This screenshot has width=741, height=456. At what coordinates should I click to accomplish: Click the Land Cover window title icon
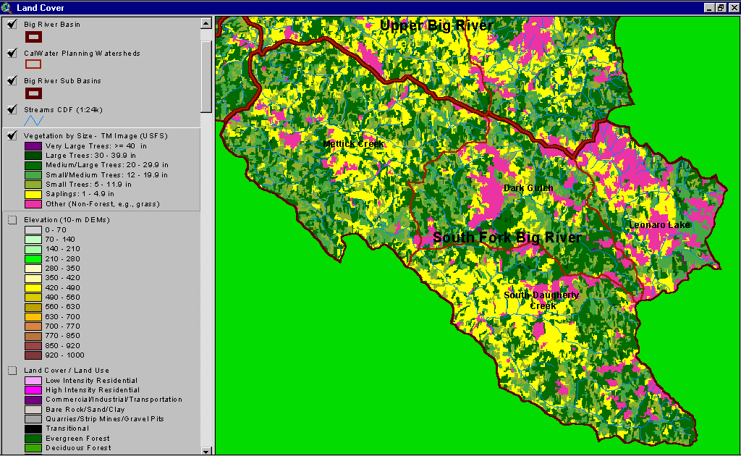coord(7,7)
